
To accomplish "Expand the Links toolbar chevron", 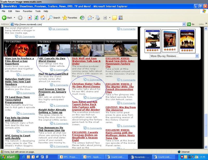I will [x=206, y=23].
